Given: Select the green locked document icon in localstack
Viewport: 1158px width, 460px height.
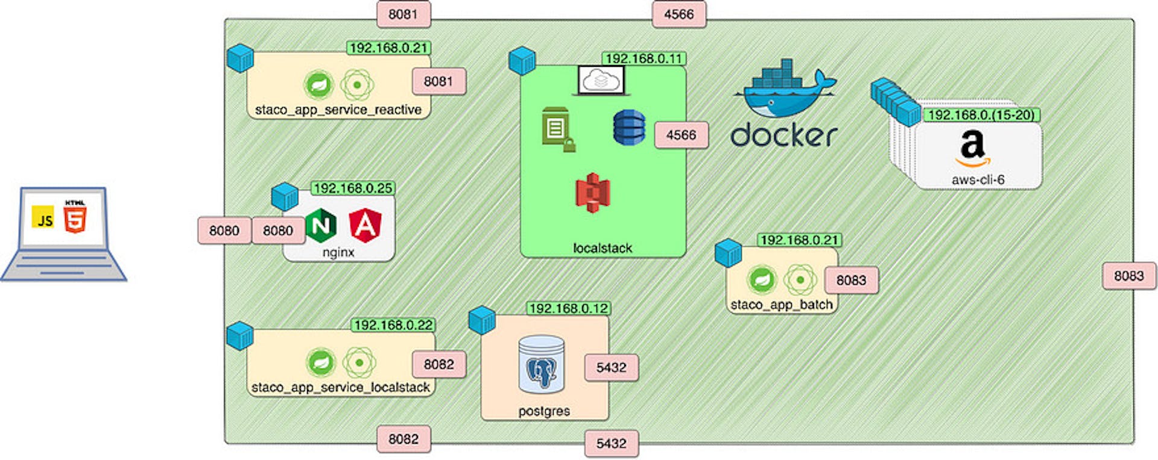Looking at the screenshot, I should [x=558, y=129].
